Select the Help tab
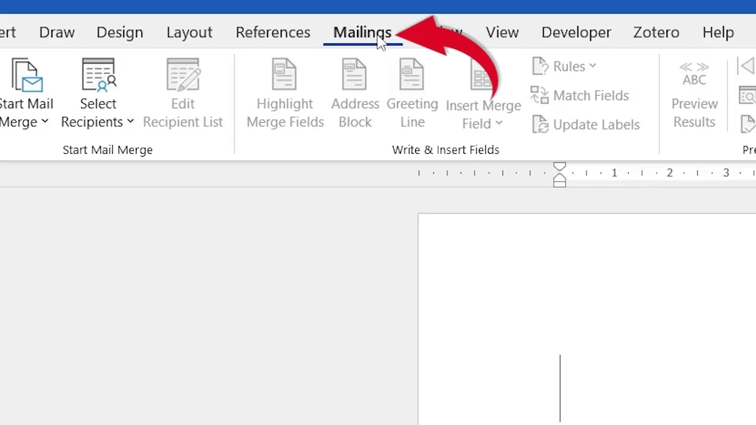 click(718, 32)
